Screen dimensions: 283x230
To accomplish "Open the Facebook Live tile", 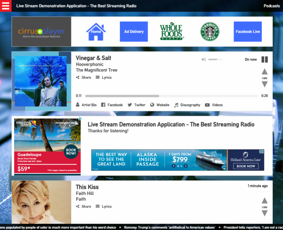I will tap(248, 31).
